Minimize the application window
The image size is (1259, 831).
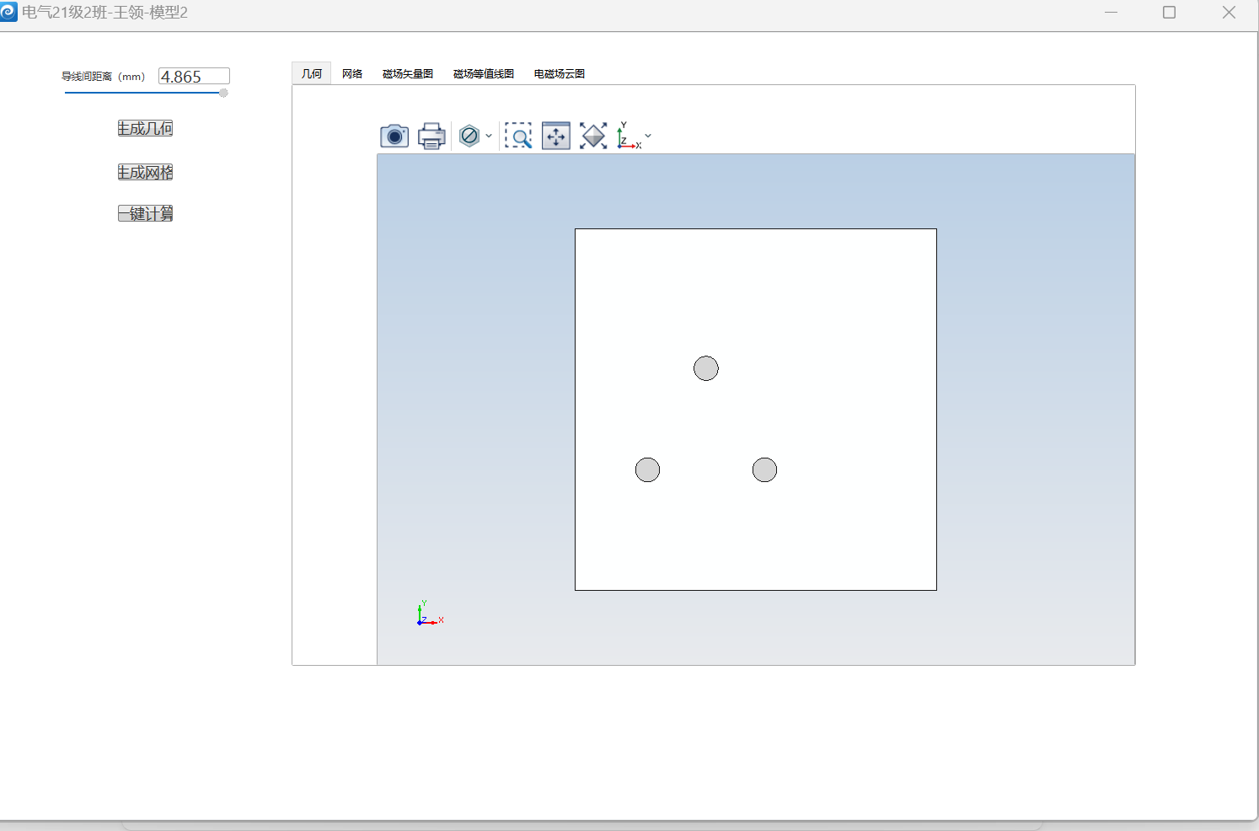click(1111, 12)
